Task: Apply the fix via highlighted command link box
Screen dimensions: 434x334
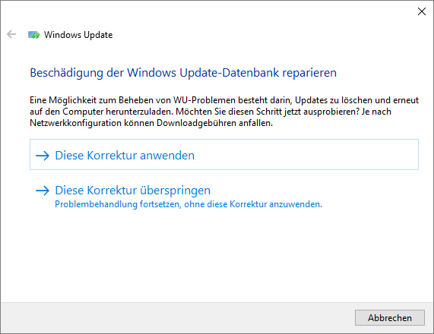Action: click(x=224, y=155)
